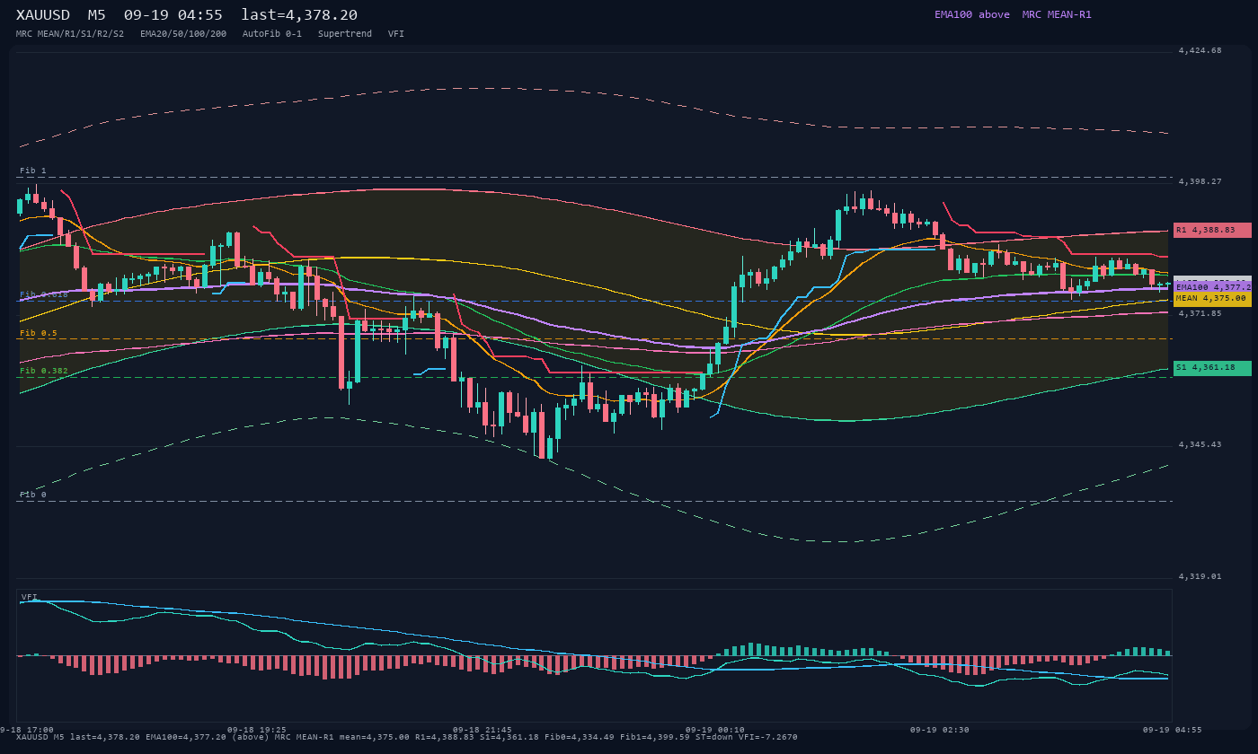Screen dimensions: 1258x754
Task: Select the Supertrend indicator label
Action: [x=345, y=34]
